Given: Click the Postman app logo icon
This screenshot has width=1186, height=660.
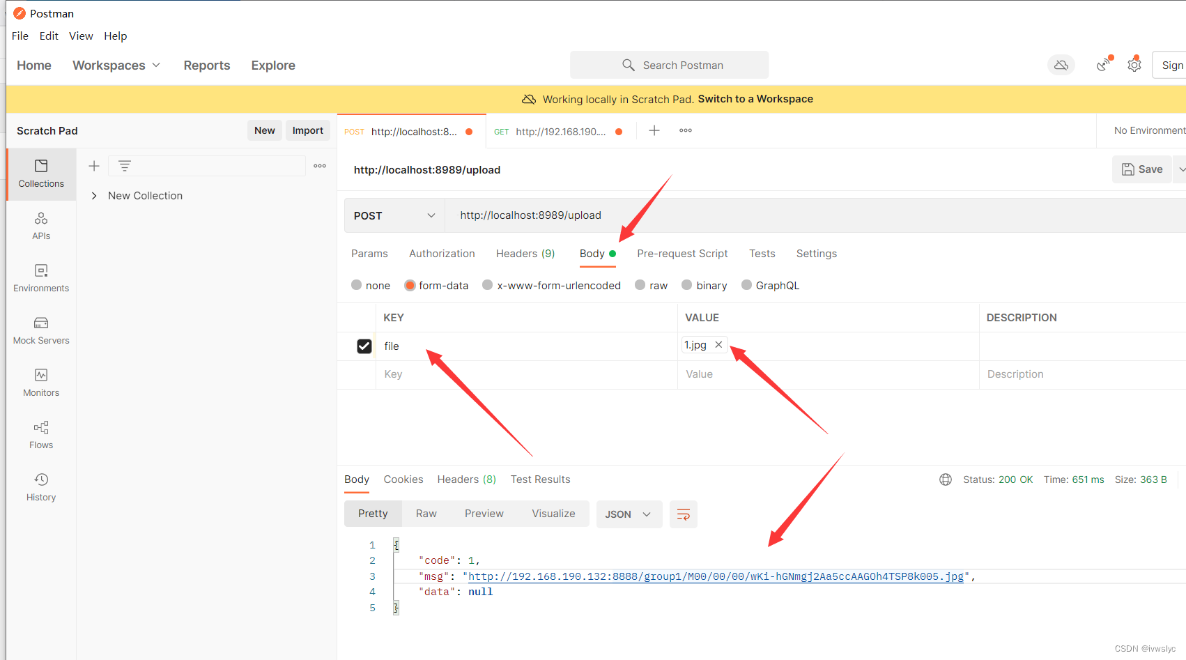Looking at the screenshot, I should point(20,13).
